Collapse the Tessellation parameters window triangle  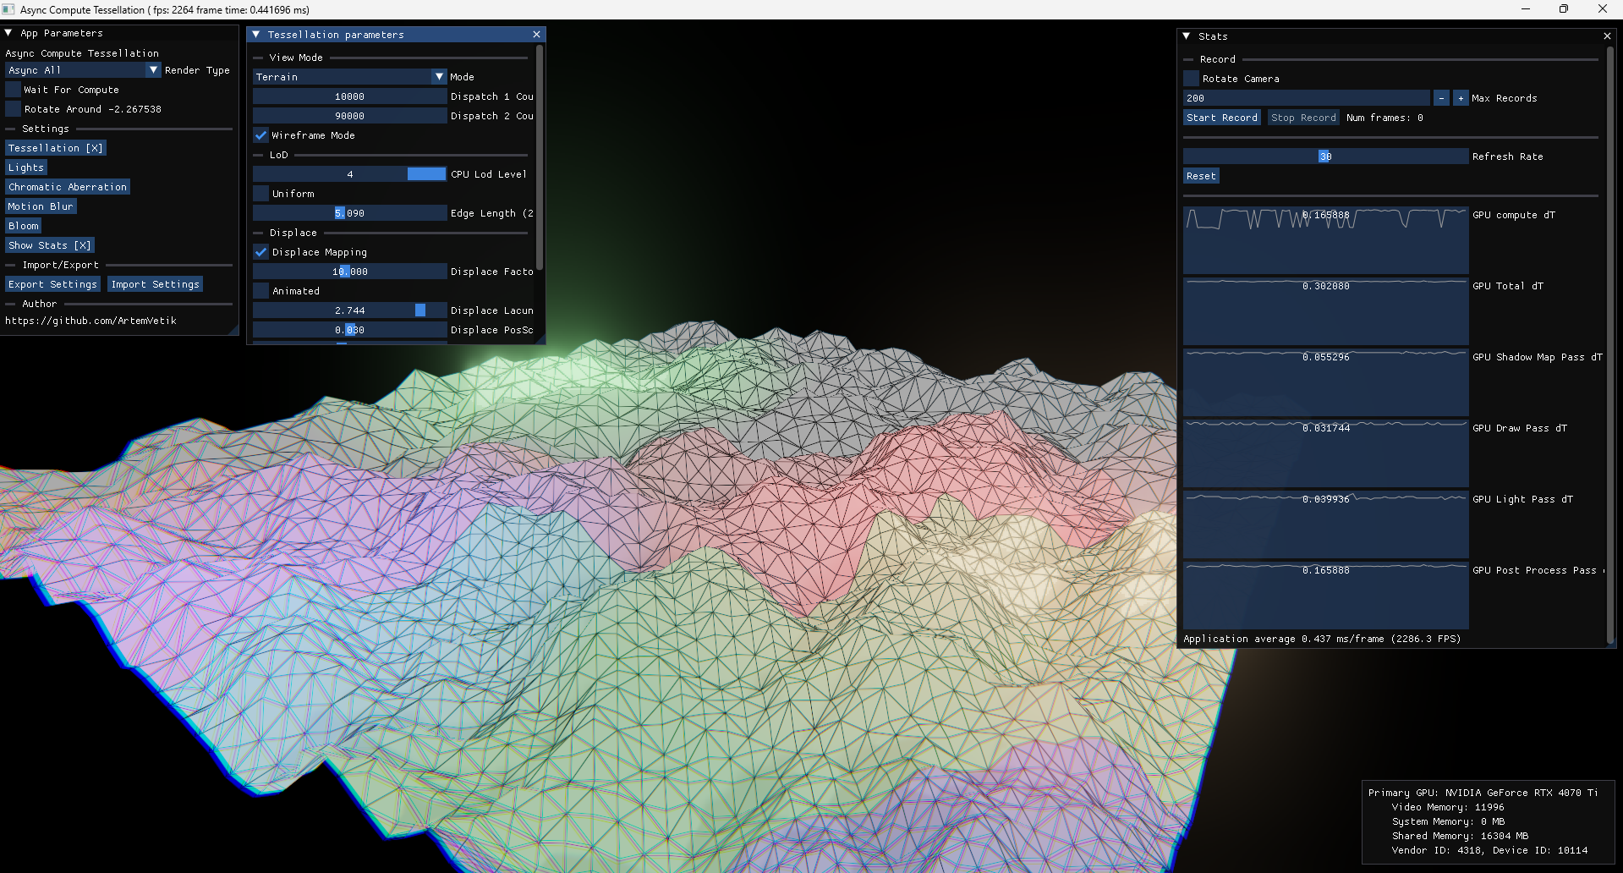(256, 35)
